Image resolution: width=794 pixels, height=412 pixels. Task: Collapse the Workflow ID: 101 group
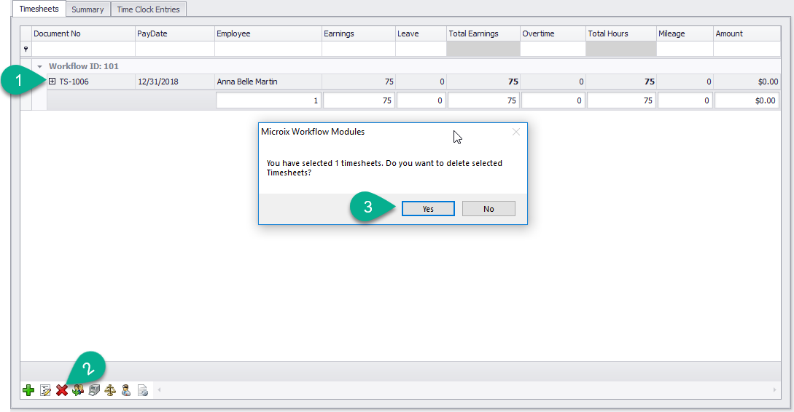point(39,66)
